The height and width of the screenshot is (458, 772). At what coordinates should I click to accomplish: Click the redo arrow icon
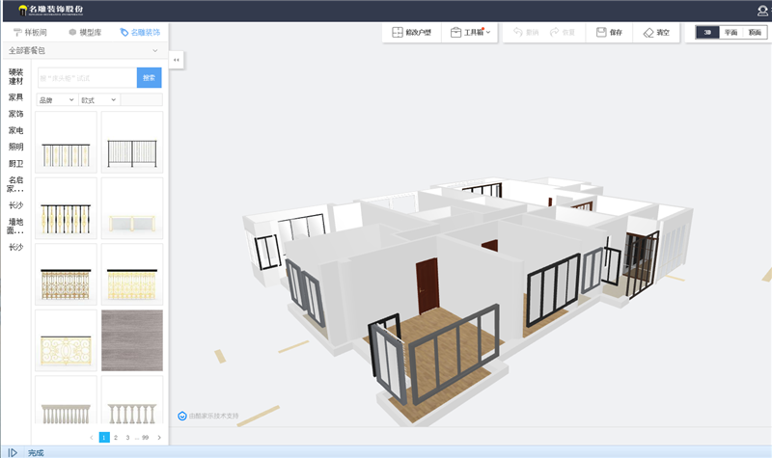[554, 33]
